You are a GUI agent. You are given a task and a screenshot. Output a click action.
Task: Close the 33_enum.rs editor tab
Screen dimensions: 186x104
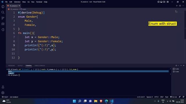click(19, 6)
